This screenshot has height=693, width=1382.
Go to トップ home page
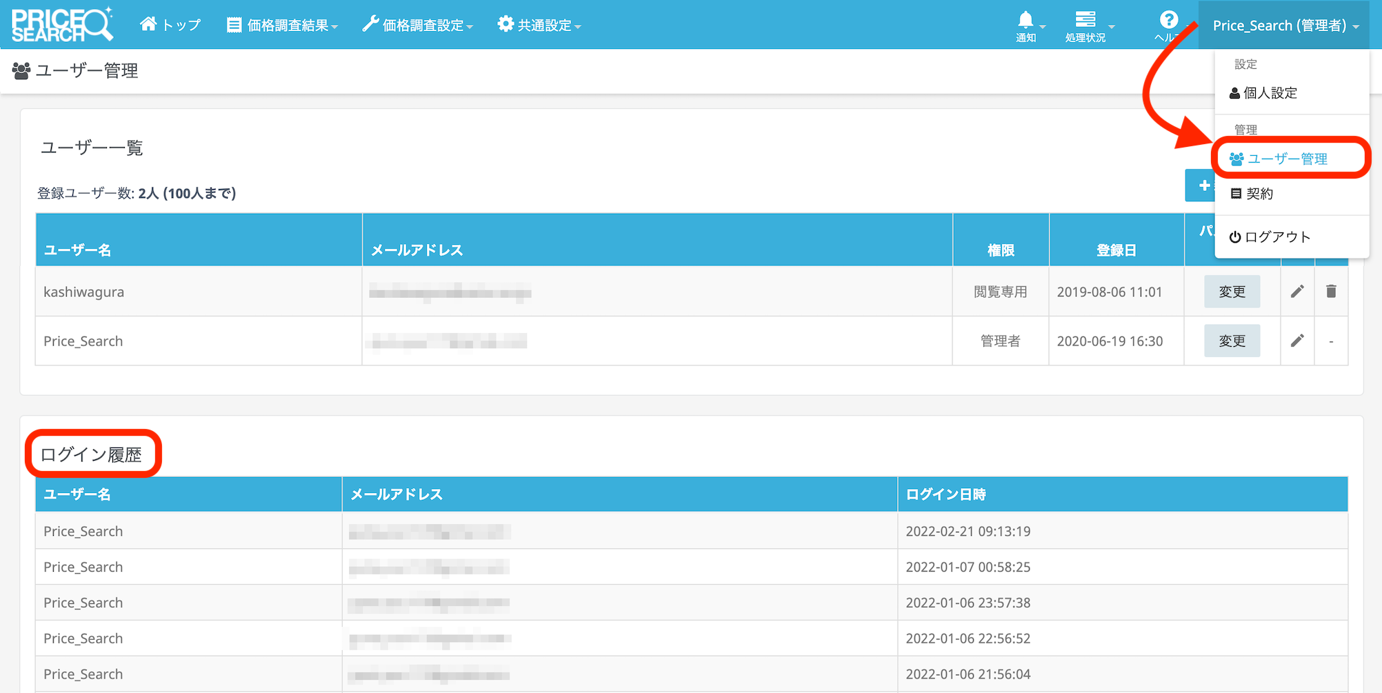point(170,25)
